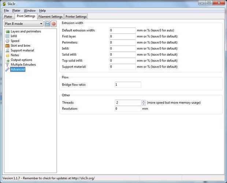Click the 'Resolution:' label

click(70, 109)
